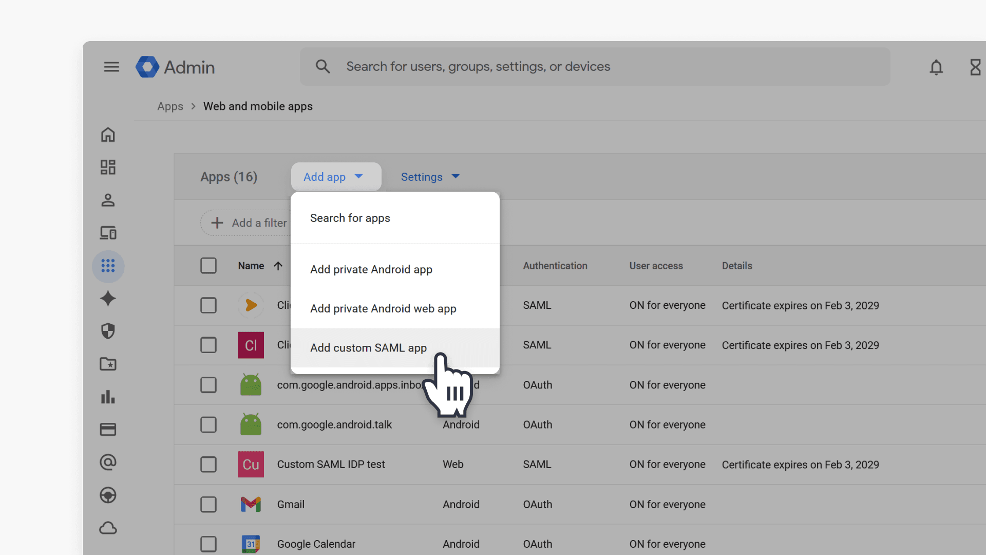Click the search users, groups, settings field

tap(595, 67)
